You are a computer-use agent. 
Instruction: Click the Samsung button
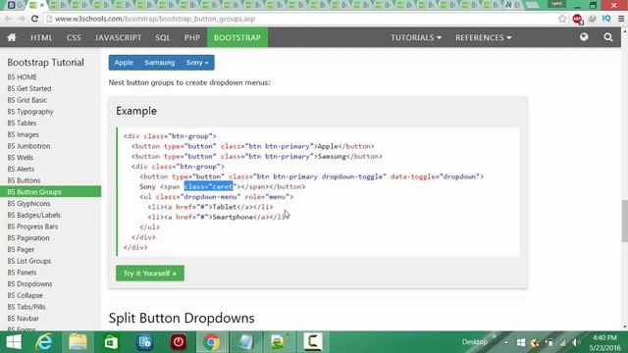159,63
